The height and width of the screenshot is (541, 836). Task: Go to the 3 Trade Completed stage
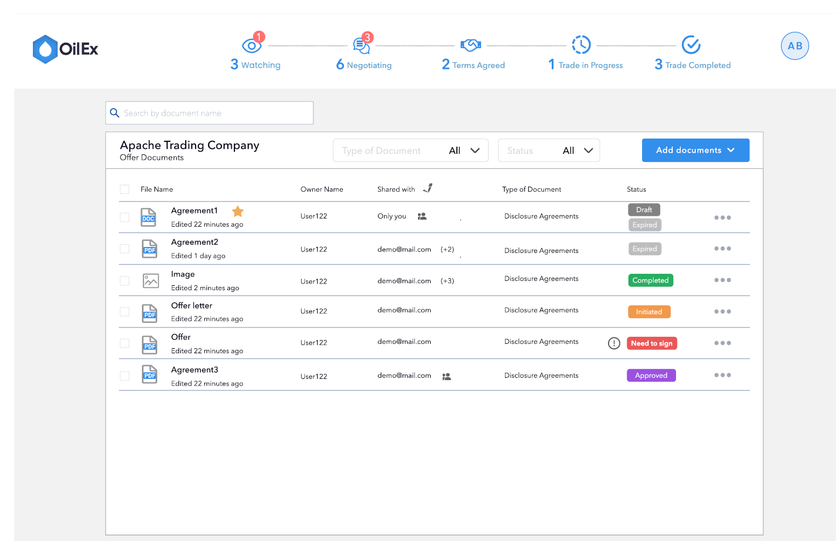pyautogui.click(x=692, y=65)
